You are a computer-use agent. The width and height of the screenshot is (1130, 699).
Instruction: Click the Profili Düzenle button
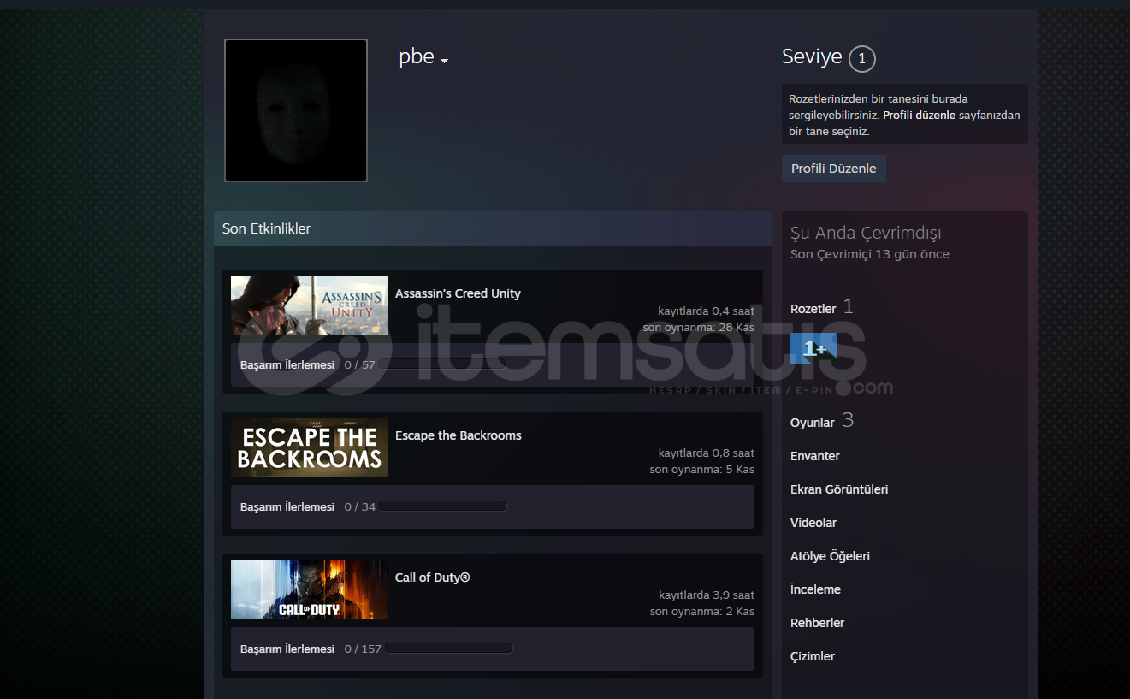tap(834, 169)
